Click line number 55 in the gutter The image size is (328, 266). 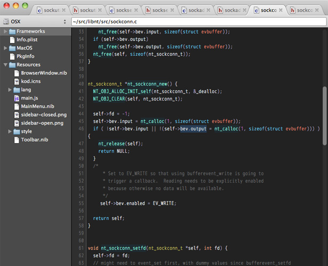click(81, 203)
